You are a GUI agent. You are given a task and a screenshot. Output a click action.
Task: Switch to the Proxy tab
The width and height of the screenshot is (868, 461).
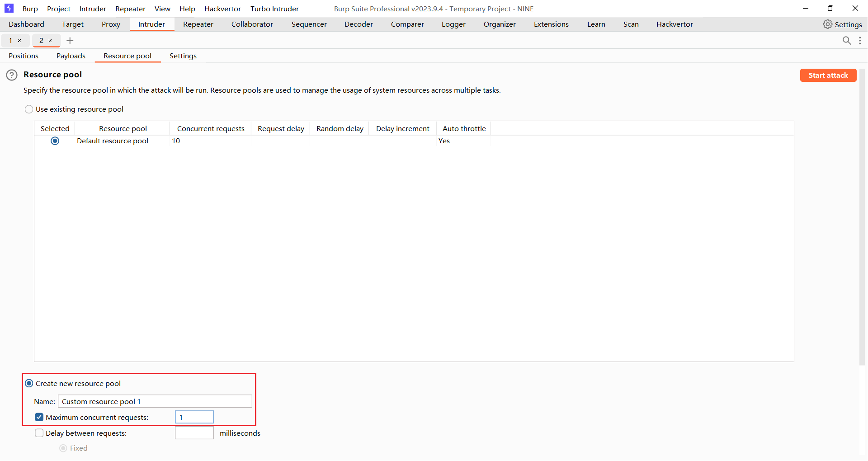click(x=111, y=24)
